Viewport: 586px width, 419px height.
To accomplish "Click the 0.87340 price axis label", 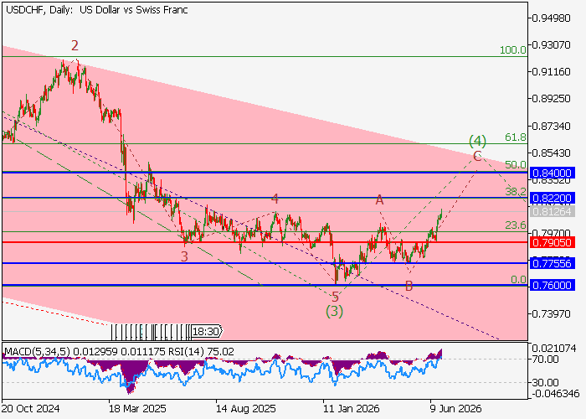I will (551, 126).
